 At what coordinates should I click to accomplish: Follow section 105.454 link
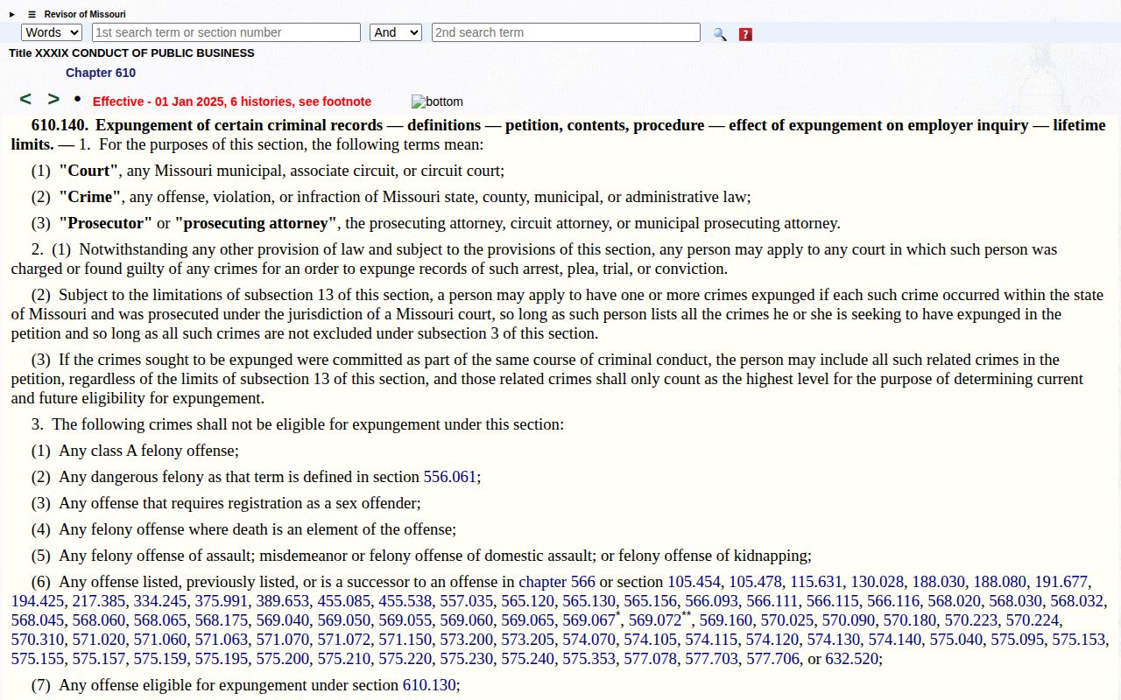tap(694, 582)
